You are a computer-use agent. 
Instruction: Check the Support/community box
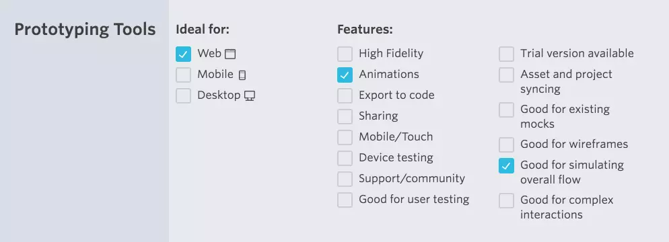point(345,179)
